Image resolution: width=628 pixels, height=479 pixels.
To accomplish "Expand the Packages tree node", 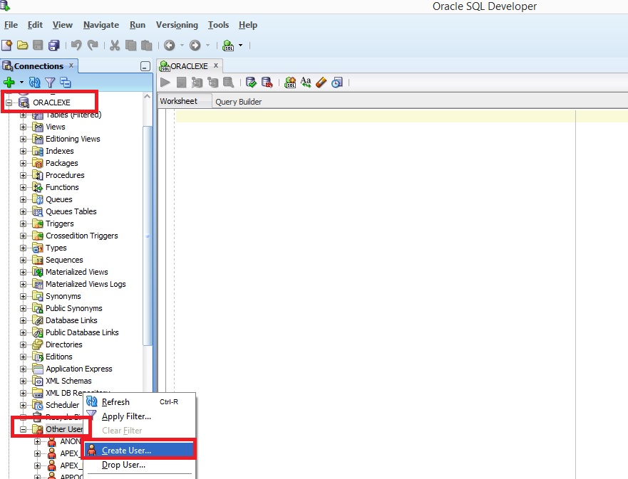I will 24,163.
